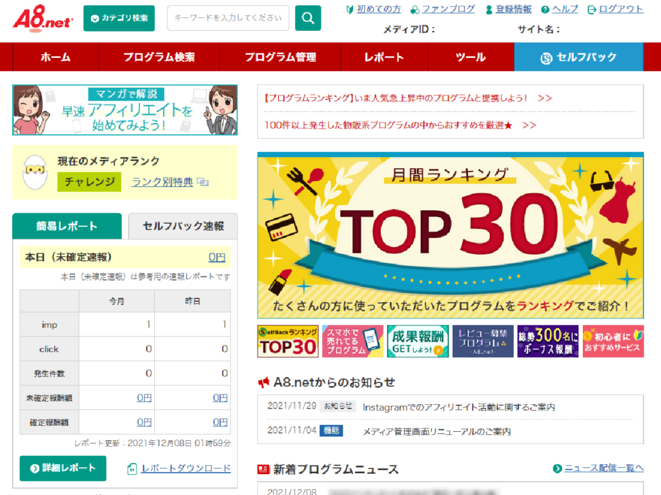Click the arrow icon beside ニュース配信一覧へ
The image size is (661, 495).
557,468
